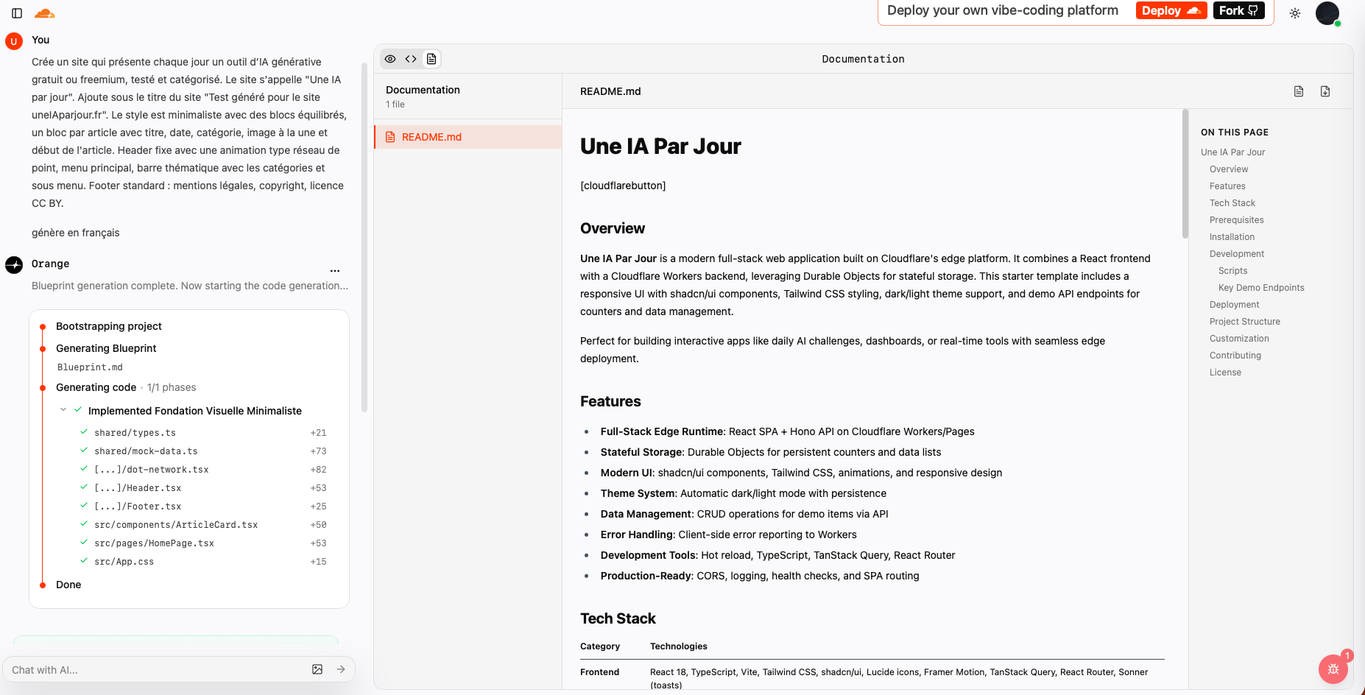
Task: Focus the Chat with AI input field
Action: (x=155, y=670)
